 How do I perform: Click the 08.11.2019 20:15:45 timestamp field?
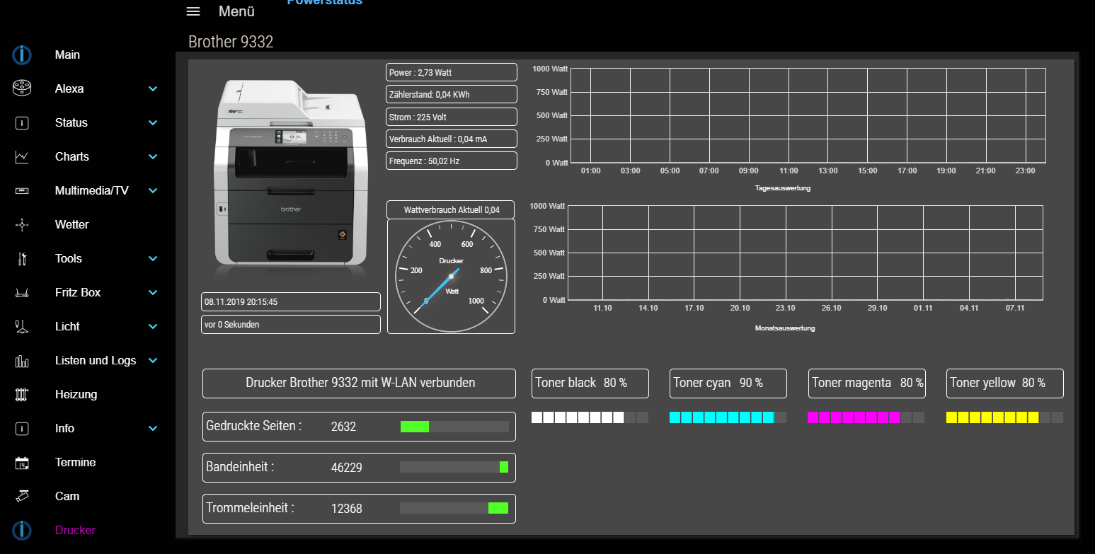[291, 301]
